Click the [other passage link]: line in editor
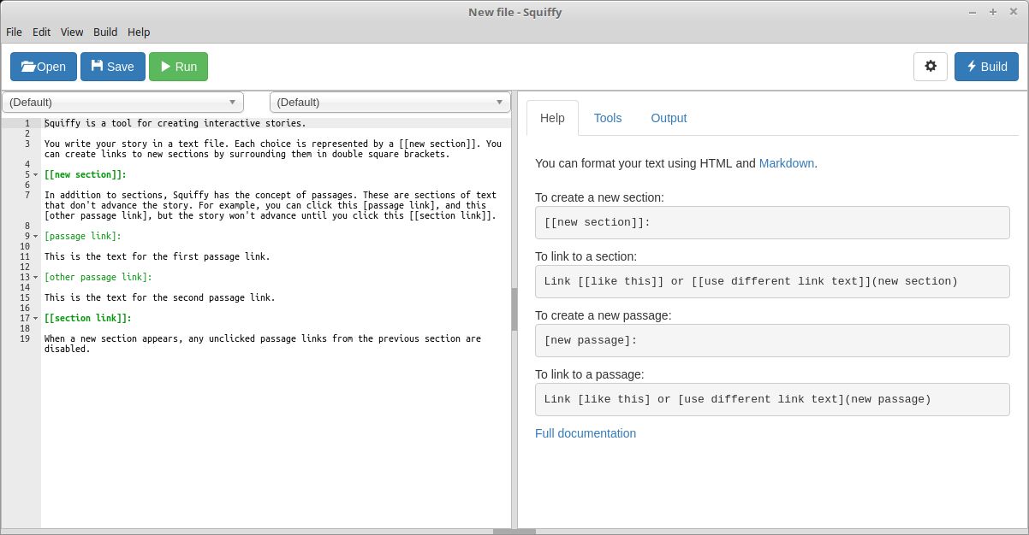Screen dimensions: 1029x535 [x=98, y=277]
